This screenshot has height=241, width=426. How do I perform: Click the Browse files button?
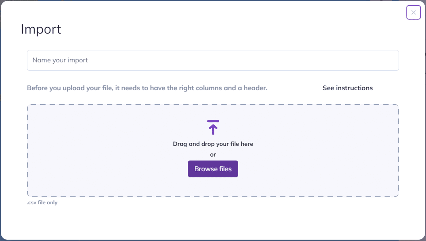(x=213, y=169)
